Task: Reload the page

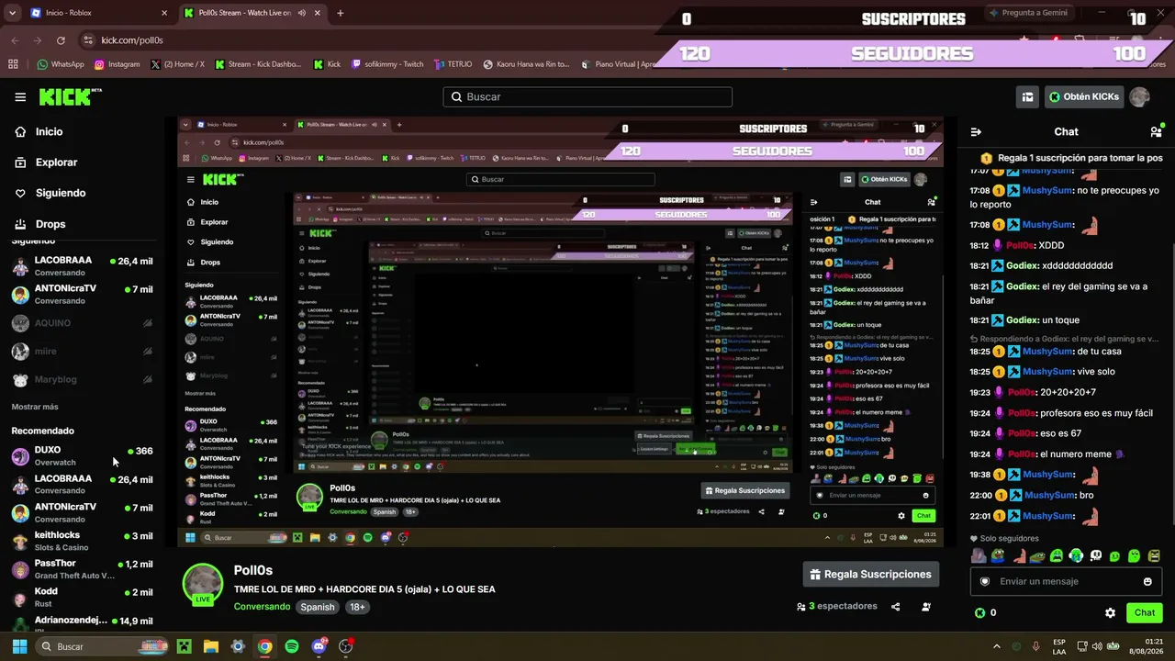Action: coord(61,40)
